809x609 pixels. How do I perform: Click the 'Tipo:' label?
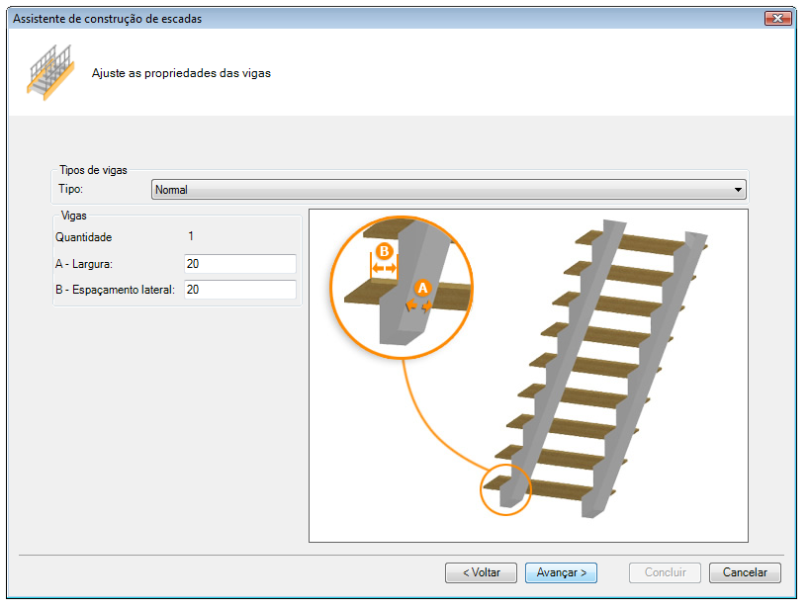(x=70, y=189)
